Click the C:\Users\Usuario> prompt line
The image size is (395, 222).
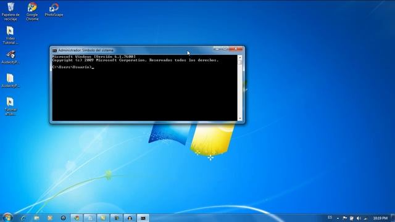73,67
